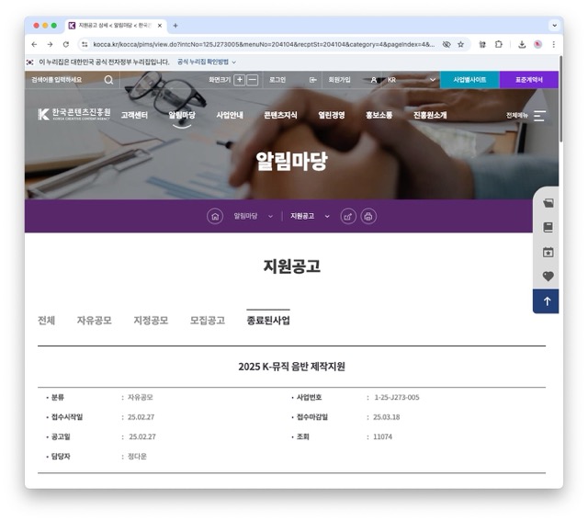Open site information icon in address bar
Viewport: 588px width, 521px height.
click(85, 44)
